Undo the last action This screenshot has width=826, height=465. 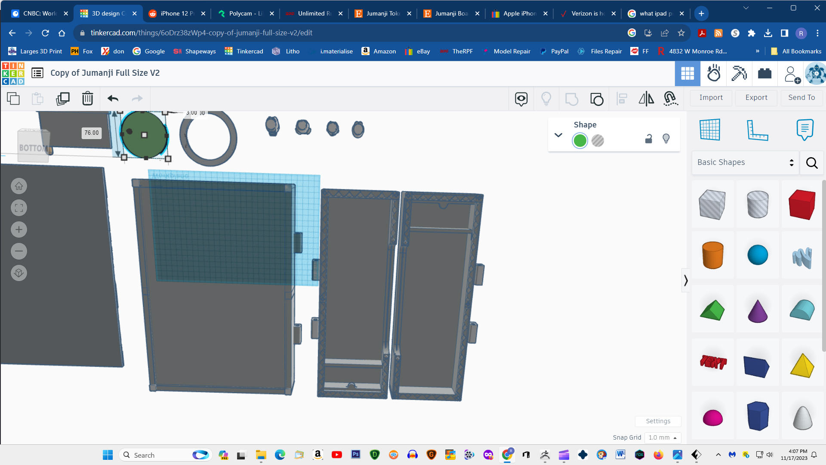pyautogui.click(x=113, y=99)
